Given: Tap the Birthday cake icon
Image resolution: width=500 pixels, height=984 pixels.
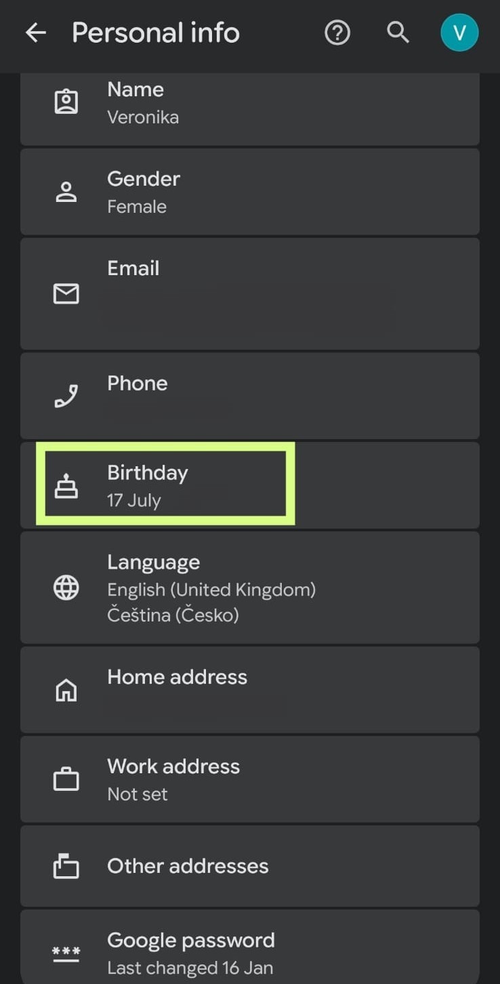Looking at the screenshot, I should pyautogui.click(x=66, y=486).
